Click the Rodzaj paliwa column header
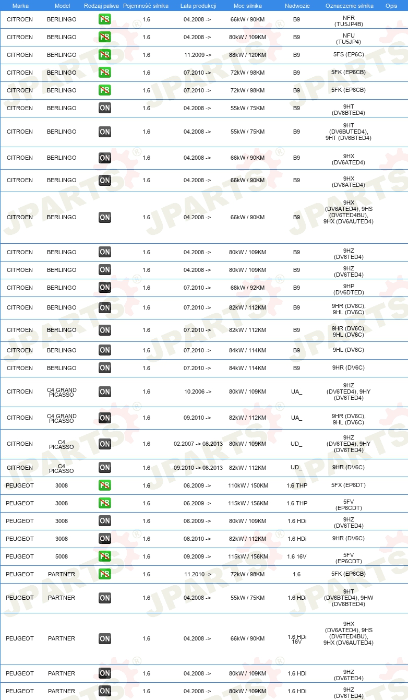408x700 pixels. [101, 5]
